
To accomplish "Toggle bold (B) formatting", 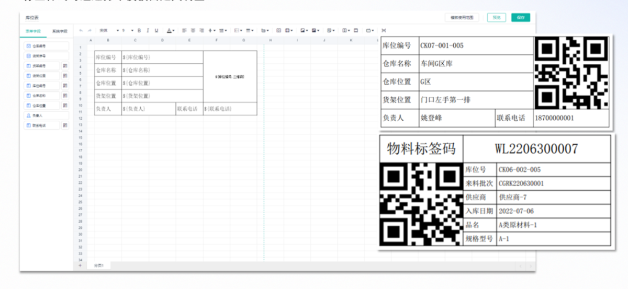I will coord(139,30).
